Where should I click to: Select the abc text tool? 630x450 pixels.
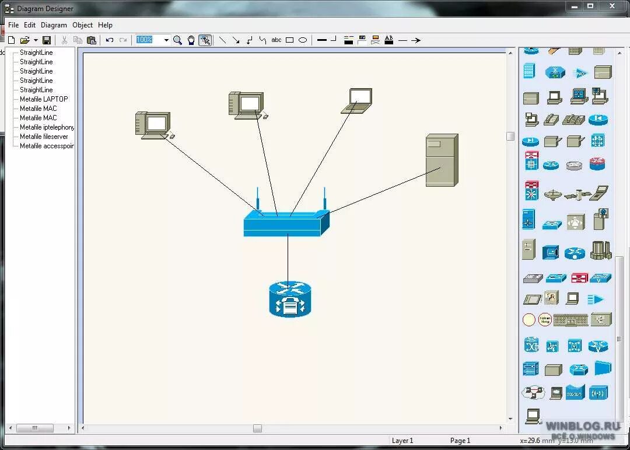[x=276, y=40]
